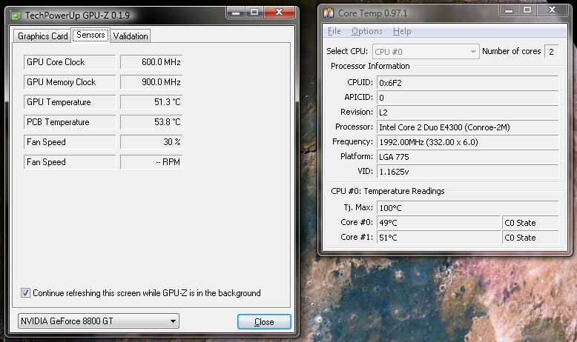Click the Tj. Max field 100°C
This screenshot has width=577, height=342.
tap(468, 208)
